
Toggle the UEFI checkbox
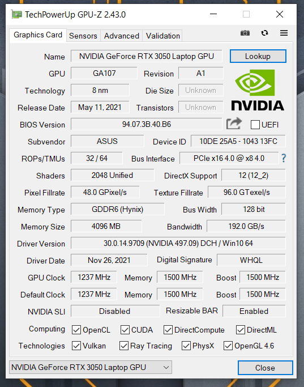pyautogui.click(x=255, y=125)
